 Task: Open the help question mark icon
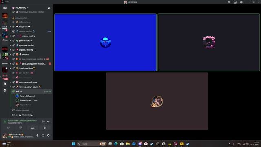click(241, 2)
